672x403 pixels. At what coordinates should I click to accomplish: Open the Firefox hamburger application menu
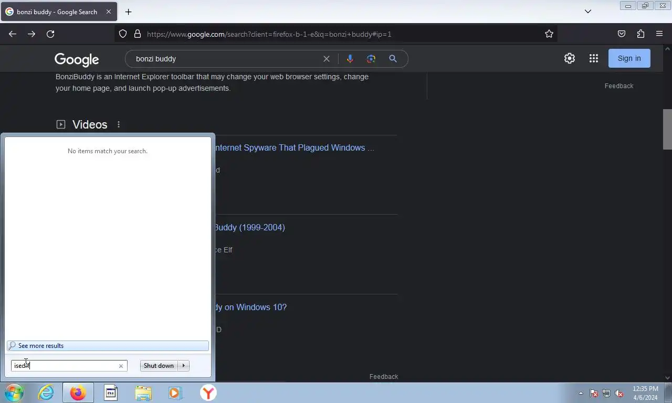(659, 34)
